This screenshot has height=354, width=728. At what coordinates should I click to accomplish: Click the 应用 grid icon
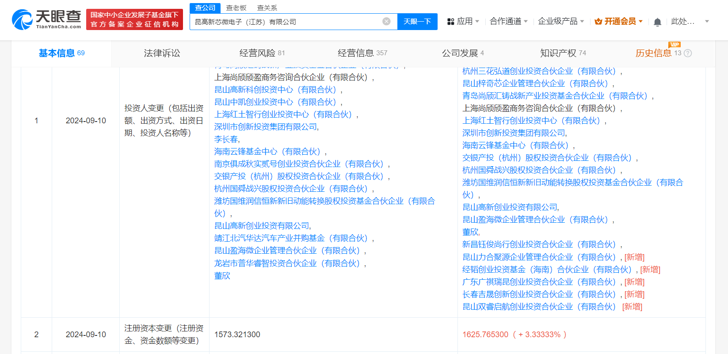451,21
